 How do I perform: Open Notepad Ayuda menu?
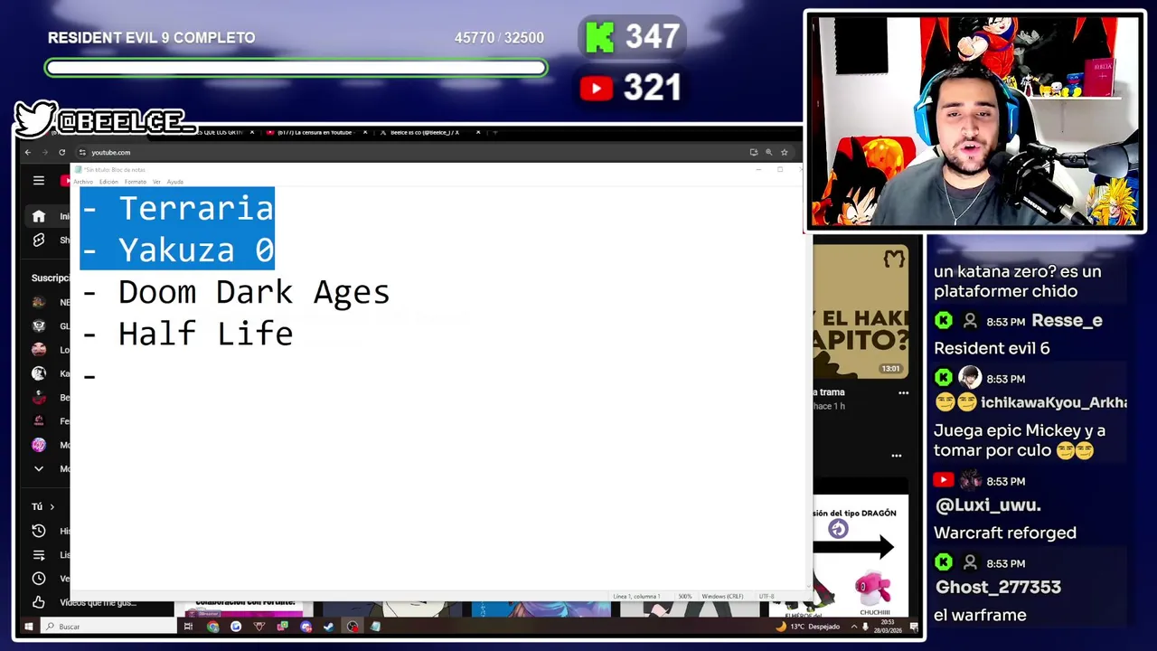[x=174, y=182]
